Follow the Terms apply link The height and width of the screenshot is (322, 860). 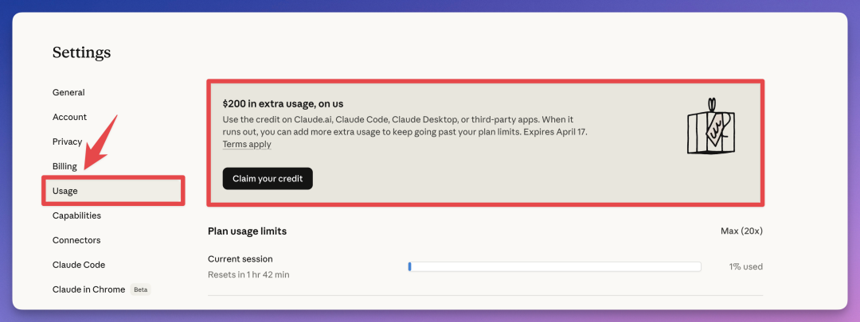pos(247,145)
